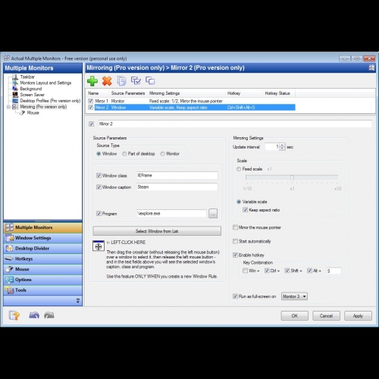Click the redo arrow icon at bottom

point(49,315)
